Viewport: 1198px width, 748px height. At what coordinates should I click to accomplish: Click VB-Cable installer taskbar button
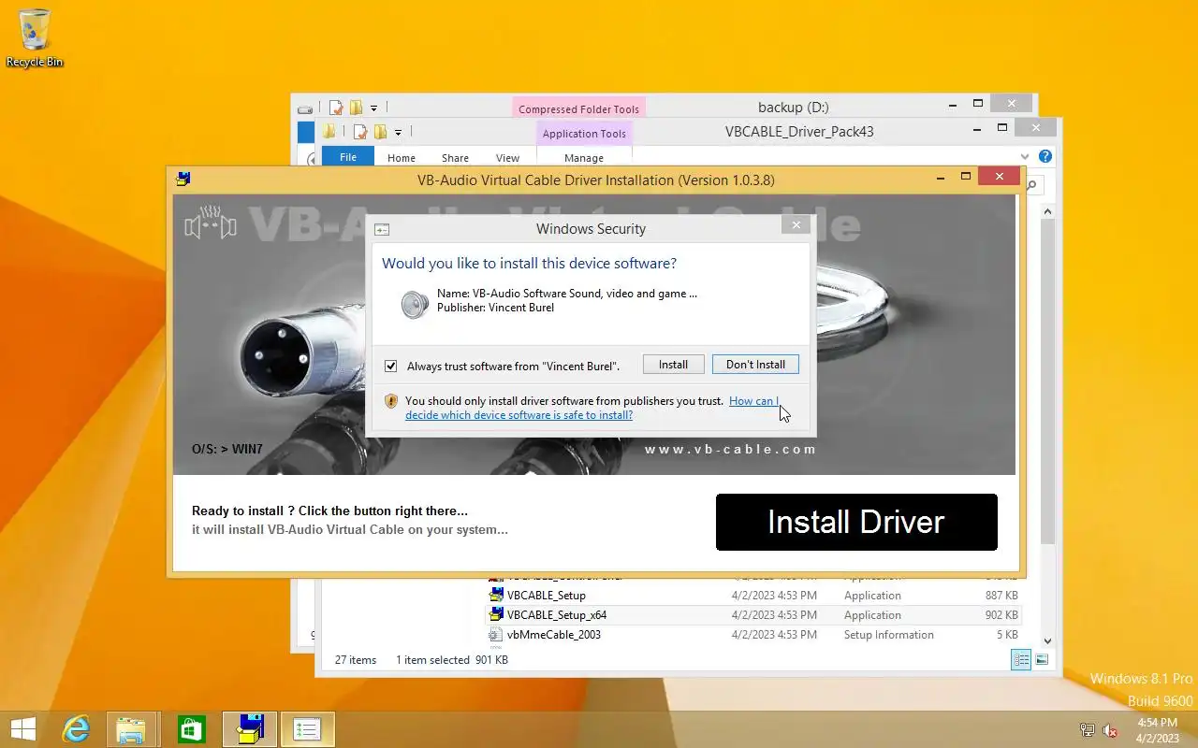tap(249, 729)
